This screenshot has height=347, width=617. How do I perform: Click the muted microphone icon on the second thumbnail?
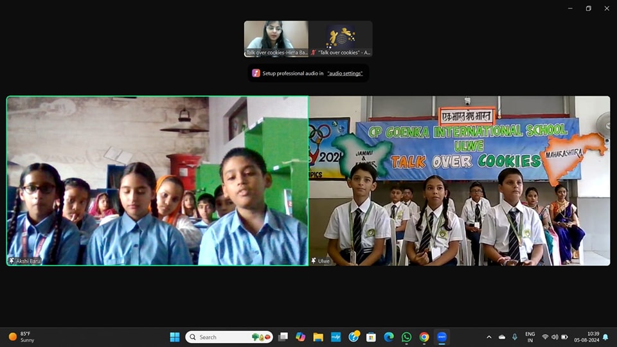[x=314, y=52]
